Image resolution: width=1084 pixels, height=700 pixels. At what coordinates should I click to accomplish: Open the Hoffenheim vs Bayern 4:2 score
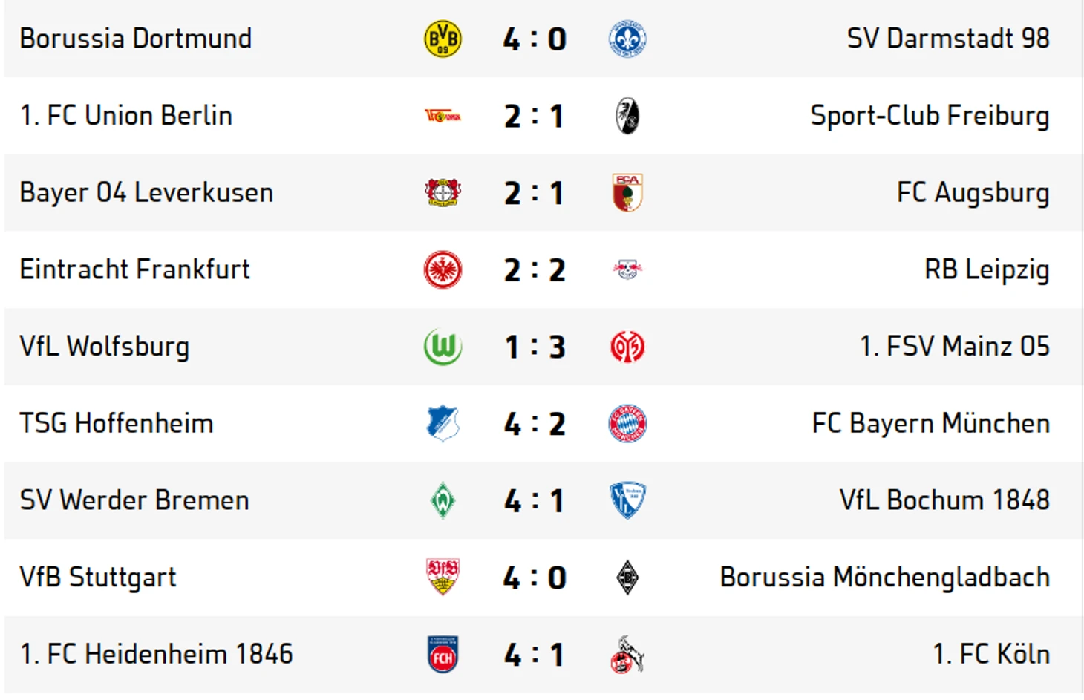[x=535, y=424]
